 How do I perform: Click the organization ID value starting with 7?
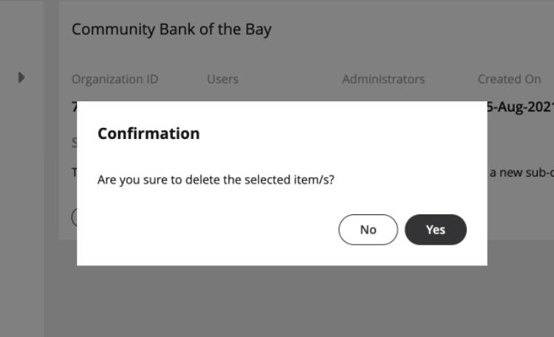pyautogui.click(x=74, y=107)
